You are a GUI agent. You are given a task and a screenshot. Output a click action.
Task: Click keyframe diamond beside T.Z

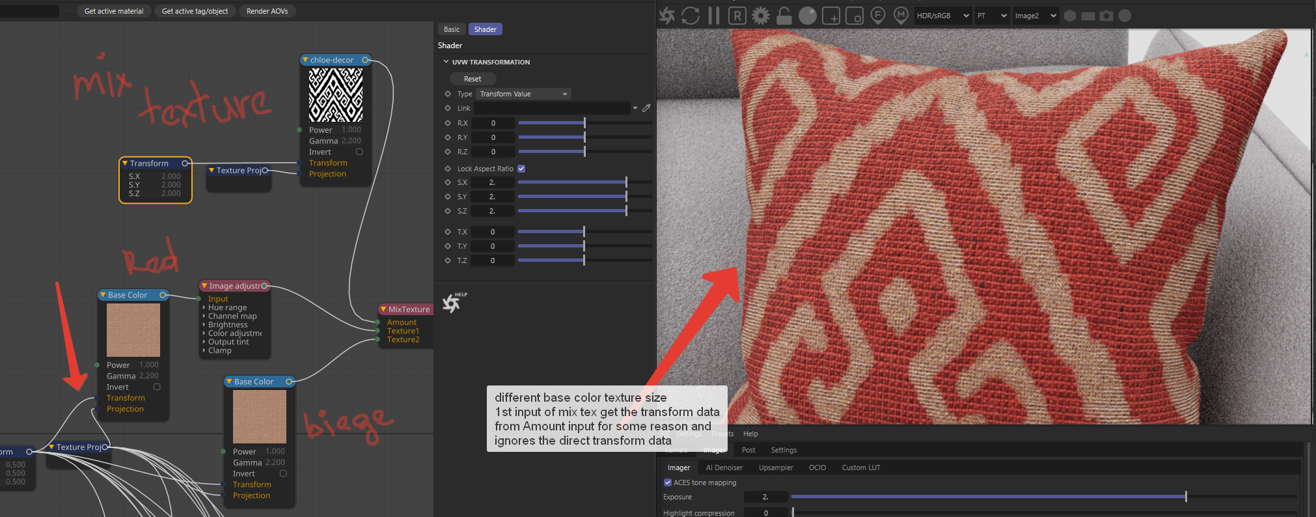pos(448,260)
